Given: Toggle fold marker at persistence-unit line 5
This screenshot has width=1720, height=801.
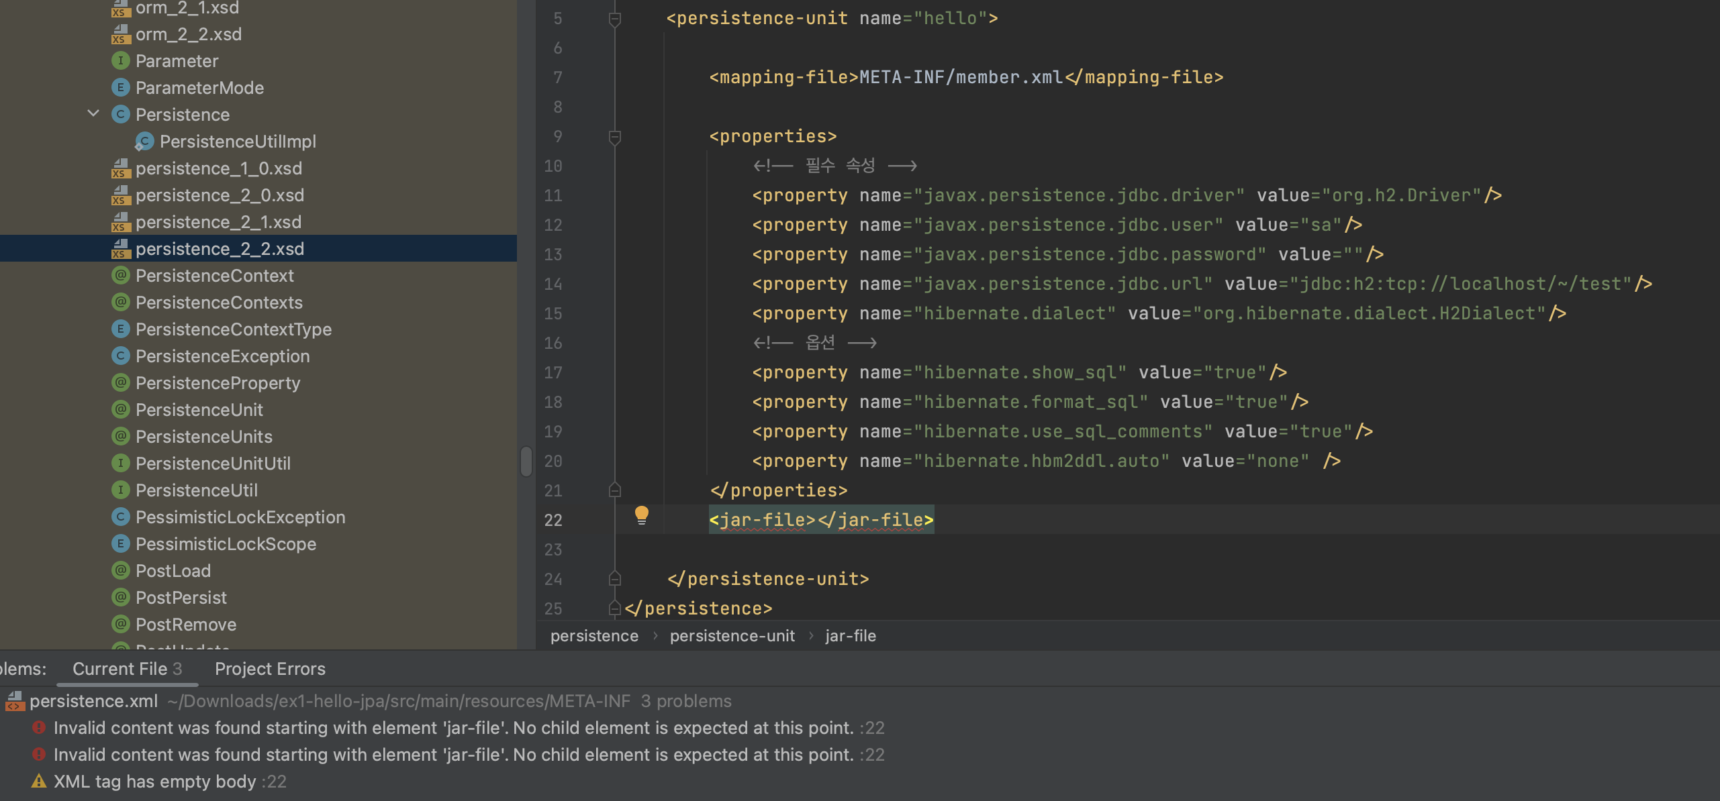Looking at the screenshot, I should coord(614,19).
